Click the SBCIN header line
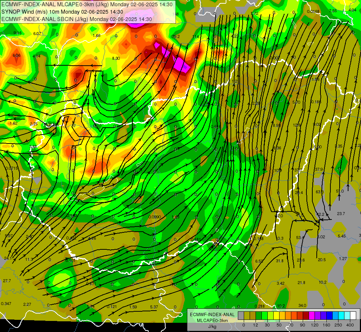The image size is (361, 332). coord(77,19)
